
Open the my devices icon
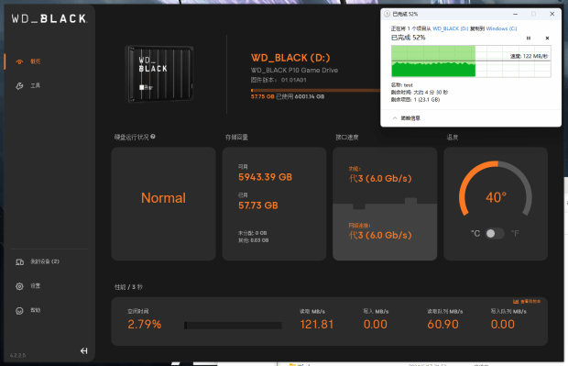tap(19, 262)
